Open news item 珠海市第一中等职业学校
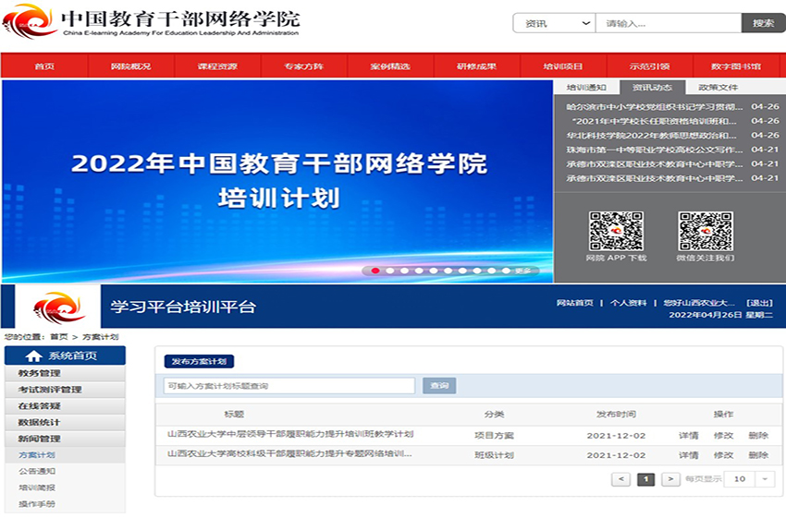786x518 pixels. [x=656, y=150]
